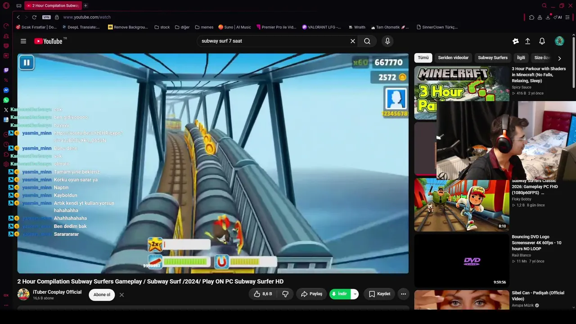Screen dimensions: 576x324
Task: Open more actions three-dot menu
Action: click(403, 294)
